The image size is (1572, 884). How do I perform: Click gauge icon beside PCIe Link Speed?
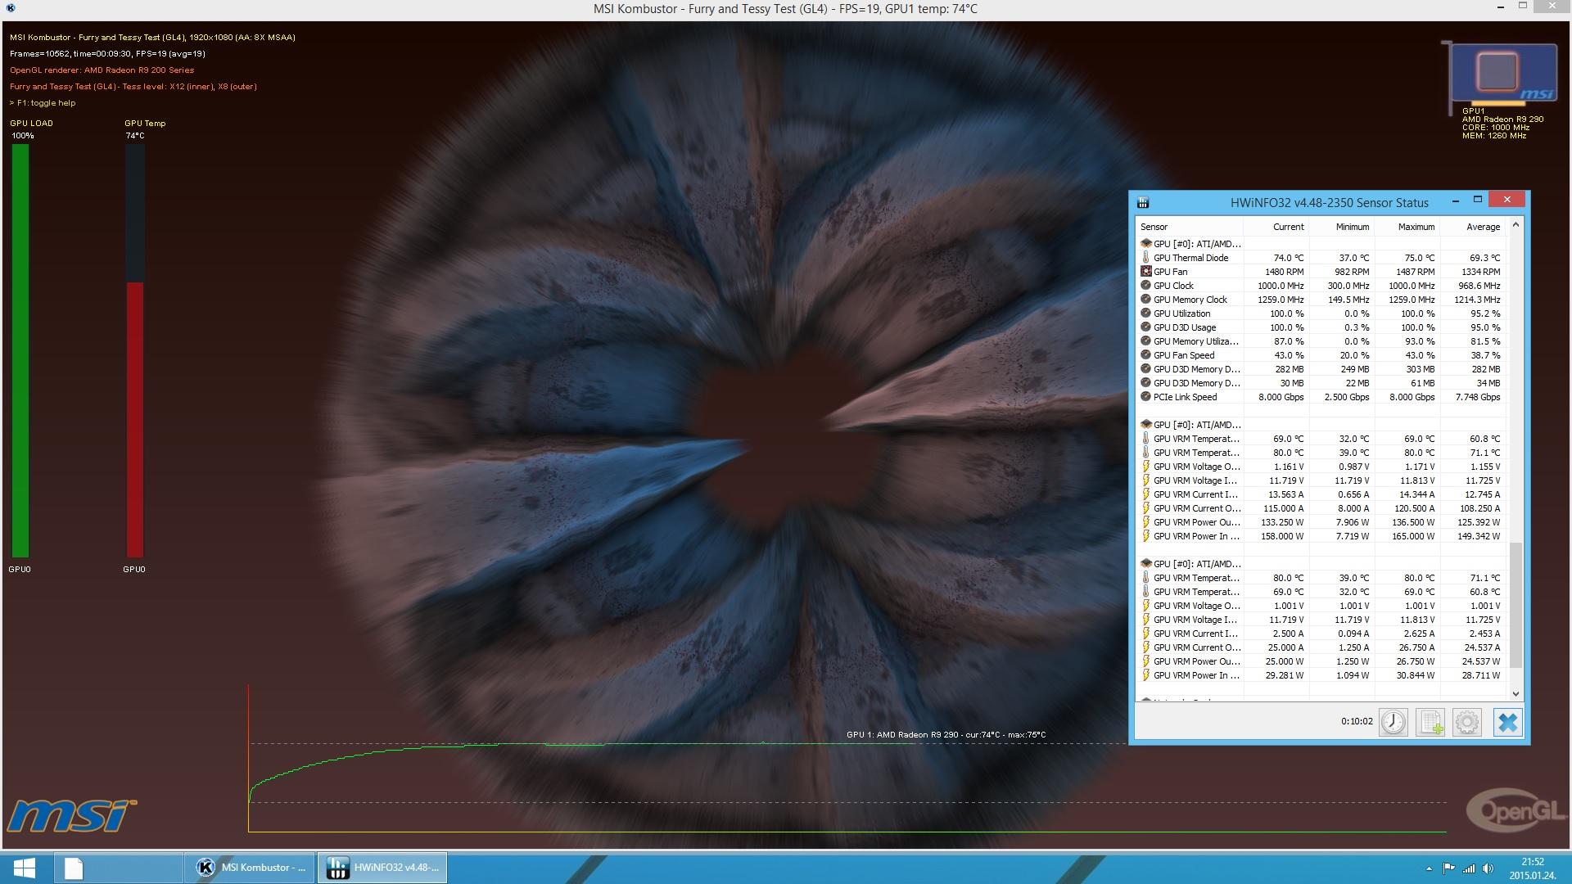(x=1145, y=396)
